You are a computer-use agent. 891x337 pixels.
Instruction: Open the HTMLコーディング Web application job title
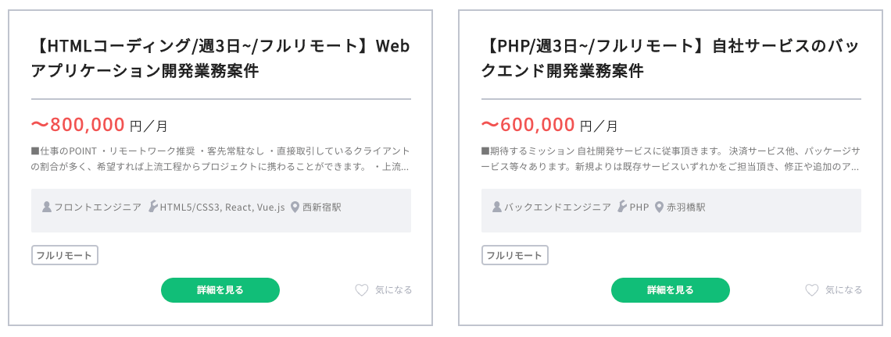[220, 59]
